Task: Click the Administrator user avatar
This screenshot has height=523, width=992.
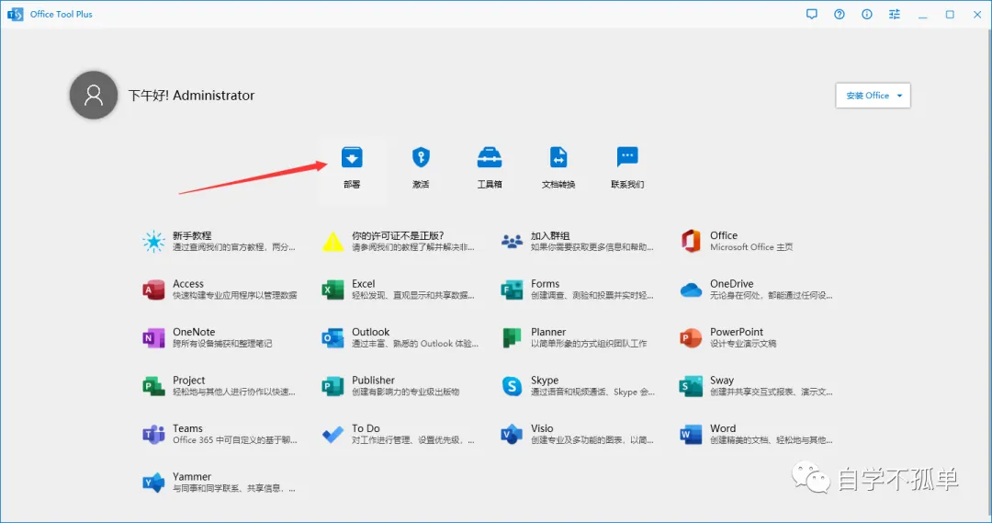Action: click(94, 95)
